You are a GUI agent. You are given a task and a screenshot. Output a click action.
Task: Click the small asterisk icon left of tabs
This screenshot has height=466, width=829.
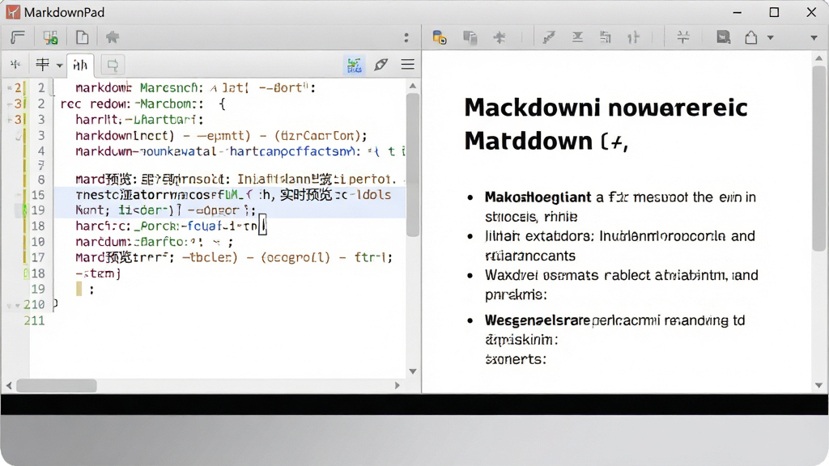coord(15,65)
